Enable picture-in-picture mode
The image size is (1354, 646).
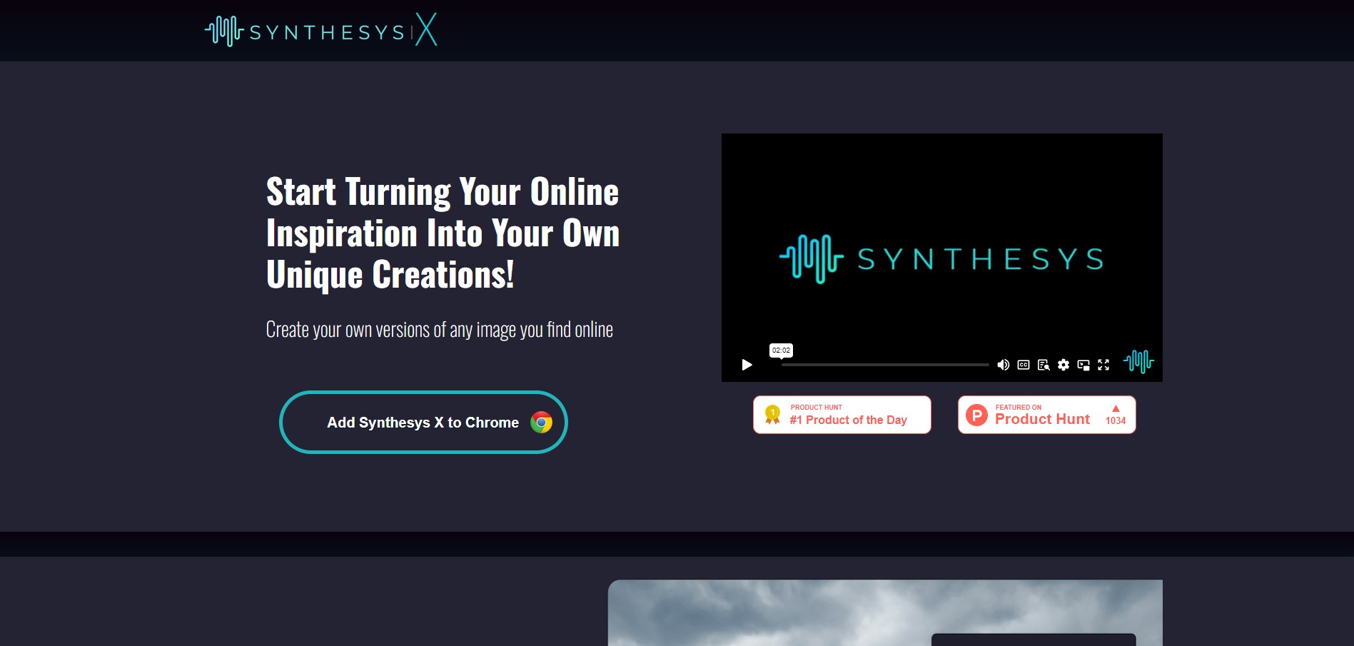coord(1083,365)
